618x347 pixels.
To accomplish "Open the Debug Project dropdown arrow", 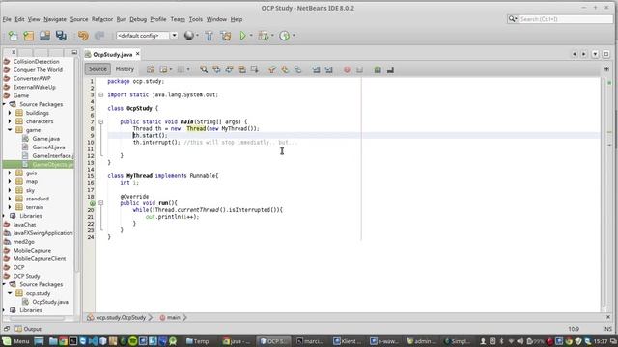I will click(x=272, y=36).
